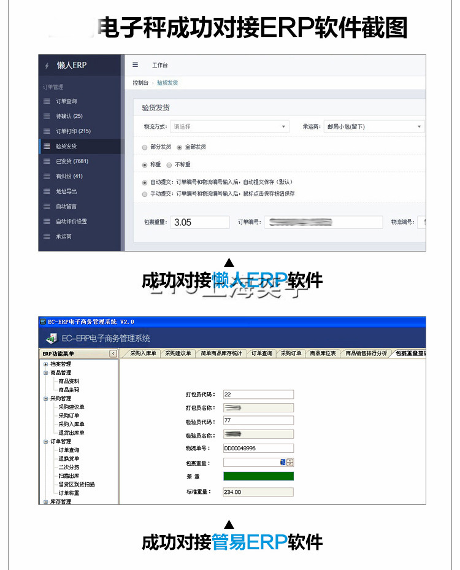Select 留货区到货扫描 in the function tree
The height and width of the screenshot is (570, 460).
pos(76,485)
